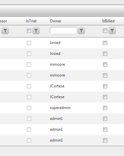Screen dimensions: 124x156
Task: Select the first JCortese owner cell
Action: 57,86
